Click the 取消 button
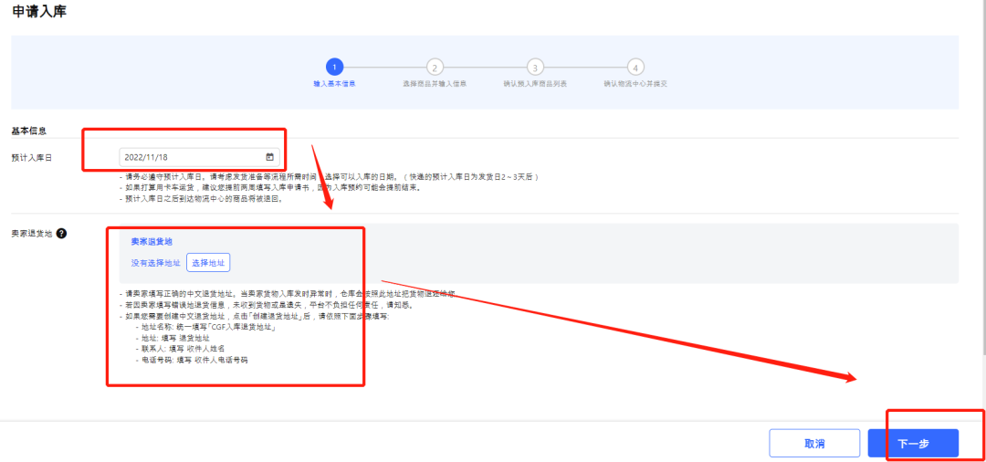Viewport: 986px width, 462px height. [814, 443]
